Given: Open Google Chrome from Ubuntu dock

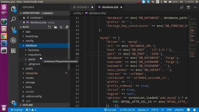Looking at the screenshot, I should [4, 36].
